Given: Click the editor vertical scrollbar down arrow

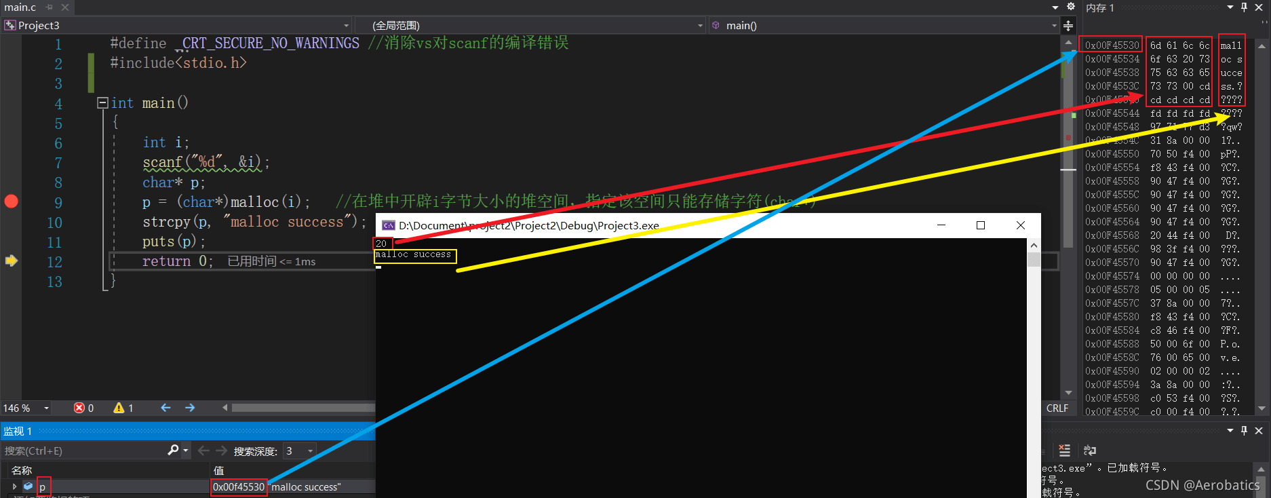Looking at the screenshot, I should click(x=1069, y=393).
